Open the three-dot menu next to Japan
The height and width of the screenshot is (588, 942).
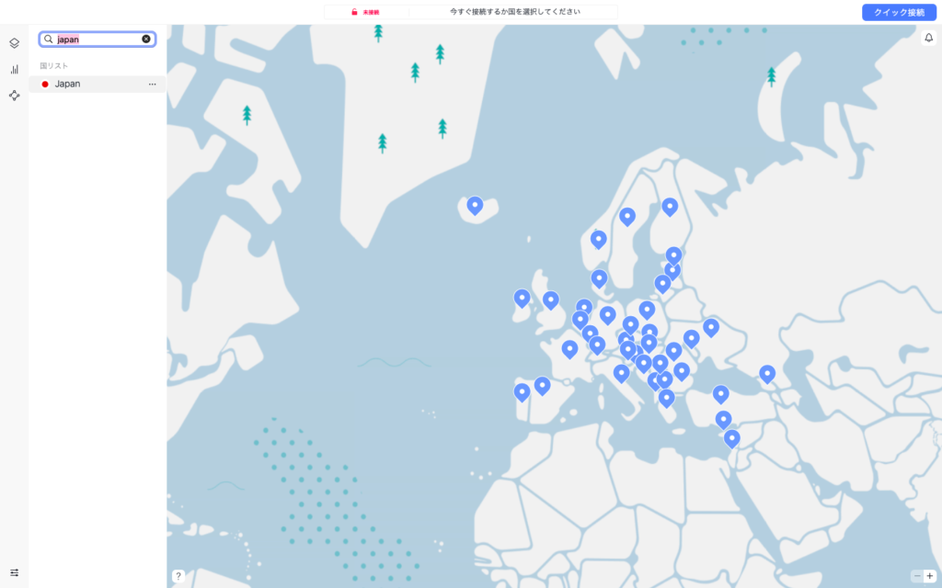(153, 85)
